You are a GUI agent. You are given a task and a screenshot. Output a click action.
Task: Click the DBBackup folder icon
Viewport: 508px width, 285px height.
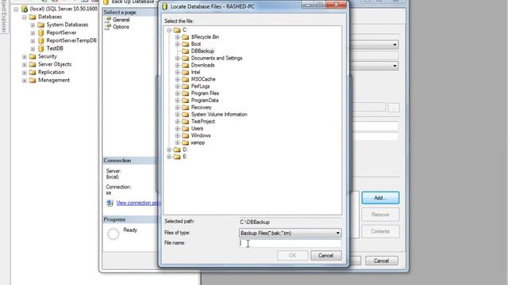[185, 51]
